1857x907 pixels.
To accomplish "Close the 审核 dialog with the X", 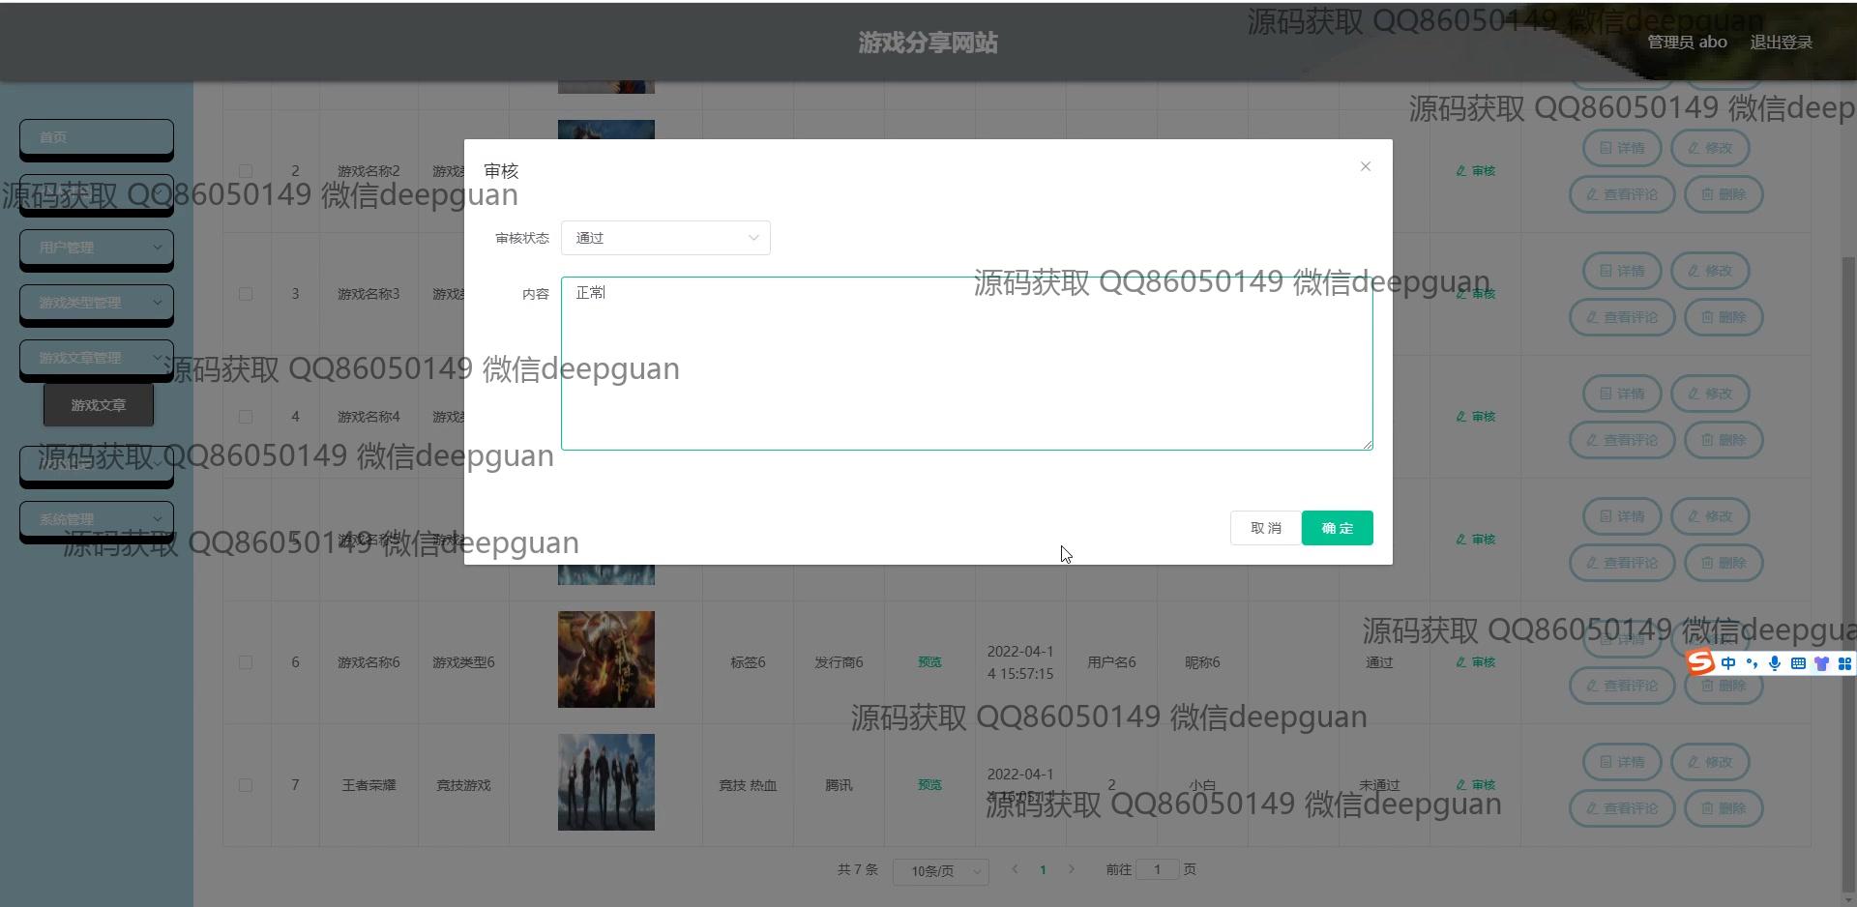I will tap(1365, 166).
